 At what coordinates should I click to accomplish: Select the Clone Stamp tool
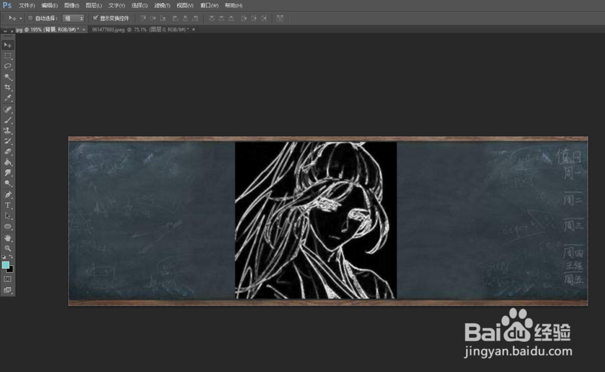[8, 130]
